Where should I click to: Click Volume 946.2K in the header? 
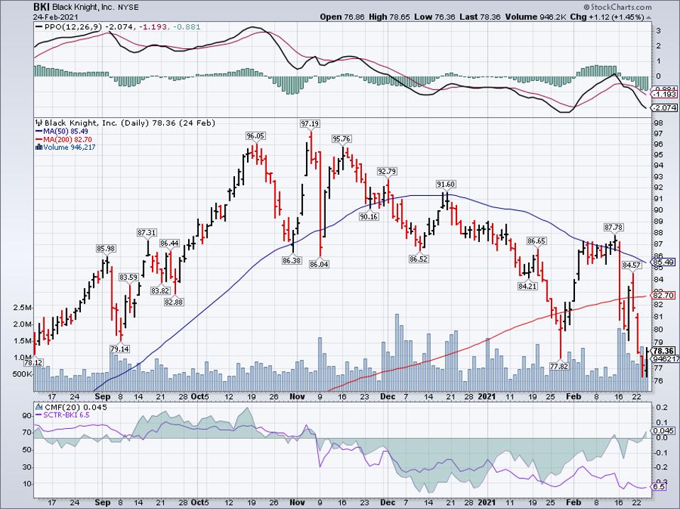[x=536, y=17]
